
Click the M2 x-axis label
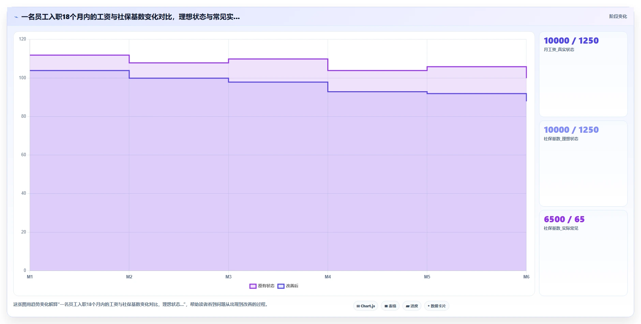tap(129, 277)
